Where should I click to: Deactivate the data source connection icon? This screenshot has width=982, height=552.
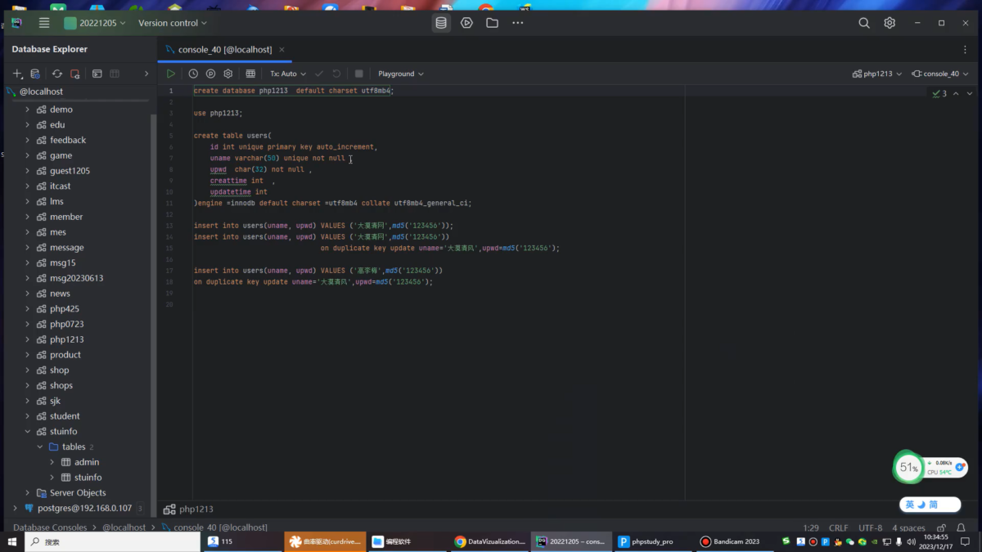pyautogui.click(x=75, y=74)
